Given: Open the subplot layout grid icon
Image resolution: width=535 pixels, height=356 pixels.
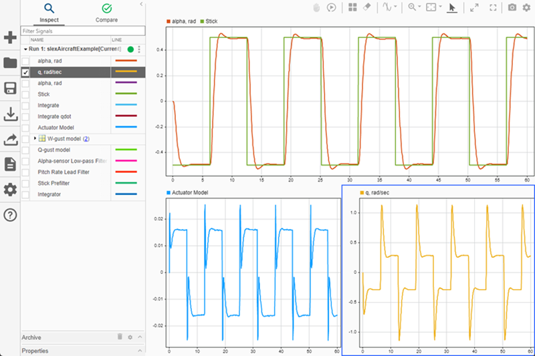Looking at the screenshot, I should tap(352, 7).
